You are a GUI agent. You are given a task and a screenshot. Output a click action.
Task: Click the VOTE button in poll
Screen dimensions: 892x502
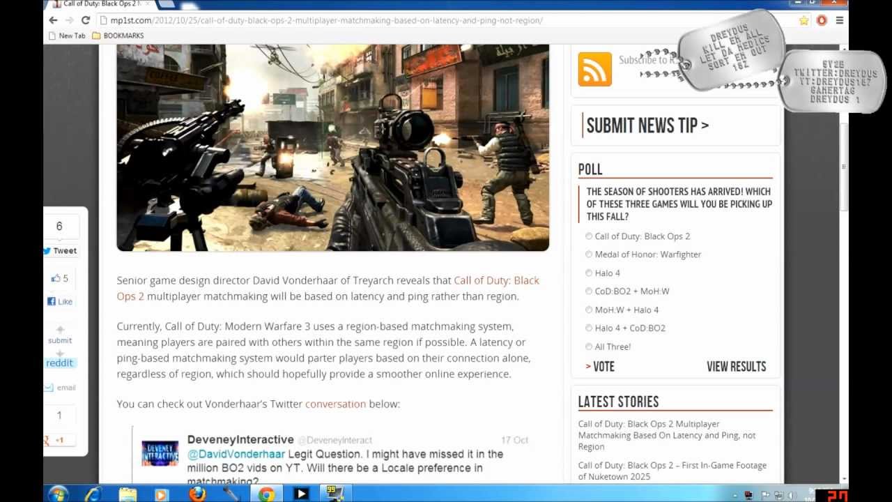click(x=600, y=367)
